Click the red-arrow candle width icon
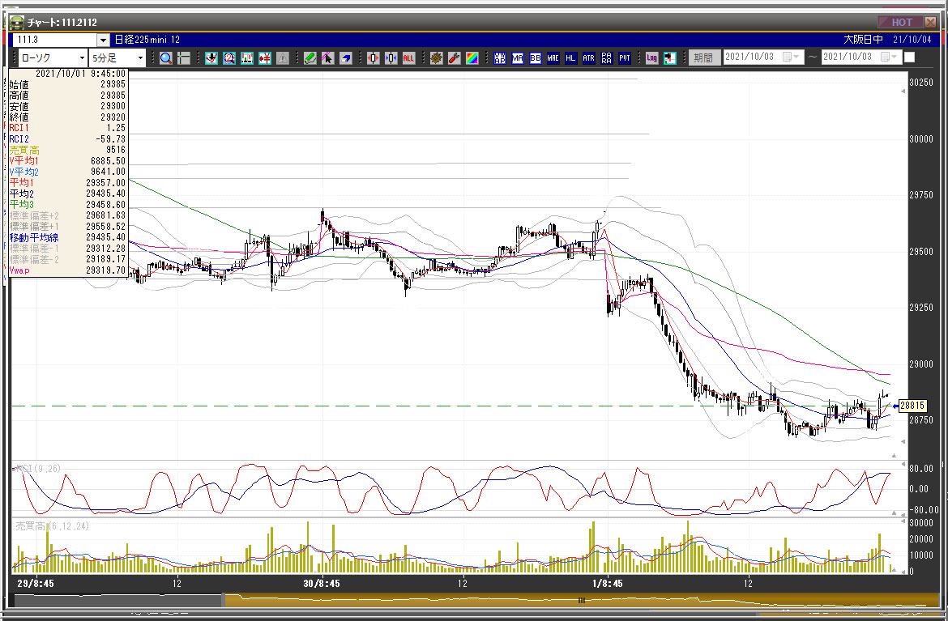 pyautogui.click(x=373, y=58)
